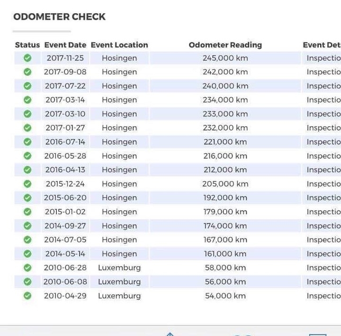Click the 245,000 km odometer reading

pos(225,58)
